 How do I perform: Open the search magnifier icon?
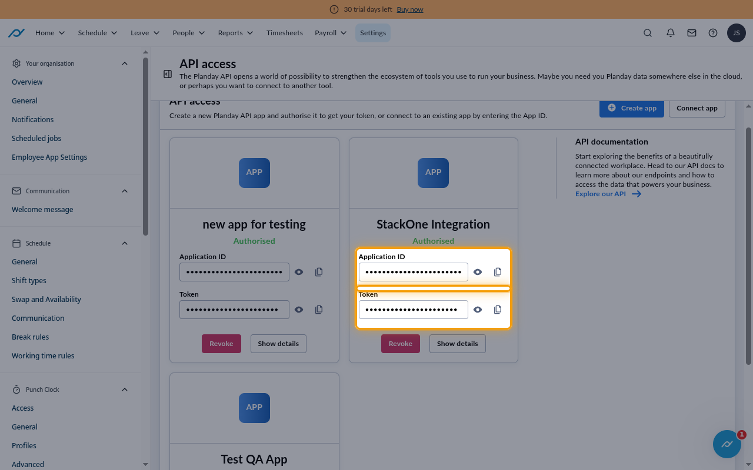point(648,33)
